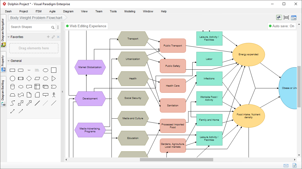Open the Project menu
The height and width of the screenshot is (169, 302).
[23, 11]
